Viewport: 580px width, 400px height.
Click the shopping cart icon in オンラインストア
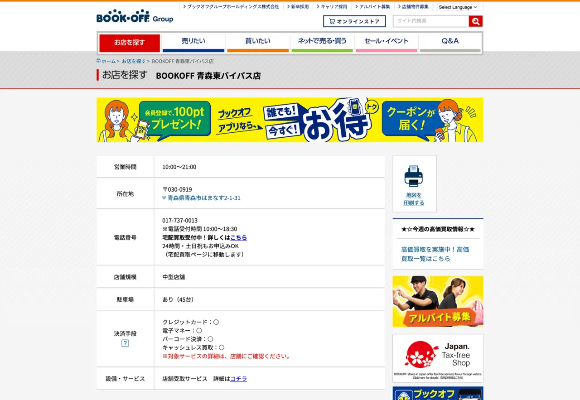(x=332, y=21)
